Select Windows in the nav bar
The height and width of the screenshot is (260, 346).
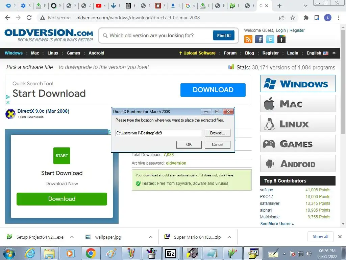[x=14, y=53]
